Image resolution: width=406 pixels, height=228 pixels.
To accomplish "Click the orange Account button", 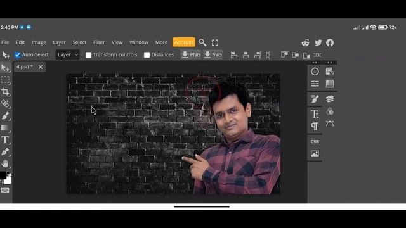I will (184, 42).
